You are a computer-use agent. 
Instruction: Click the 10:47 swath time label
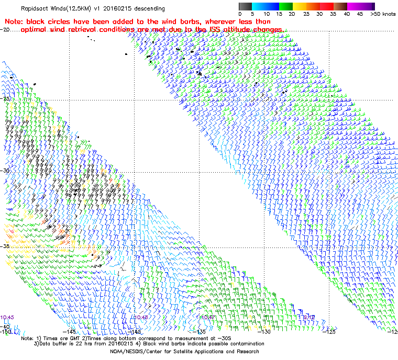[x=208, y=318]
